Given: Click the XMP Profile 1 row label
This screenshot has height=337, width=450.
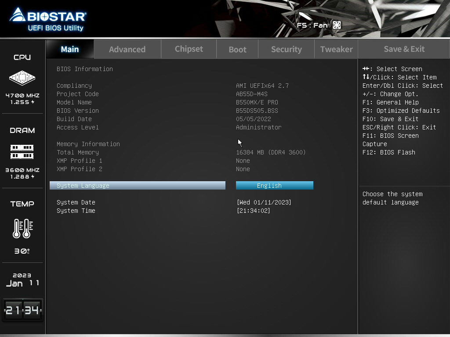Looking at the screenshot, I should (x=79, y=161).
